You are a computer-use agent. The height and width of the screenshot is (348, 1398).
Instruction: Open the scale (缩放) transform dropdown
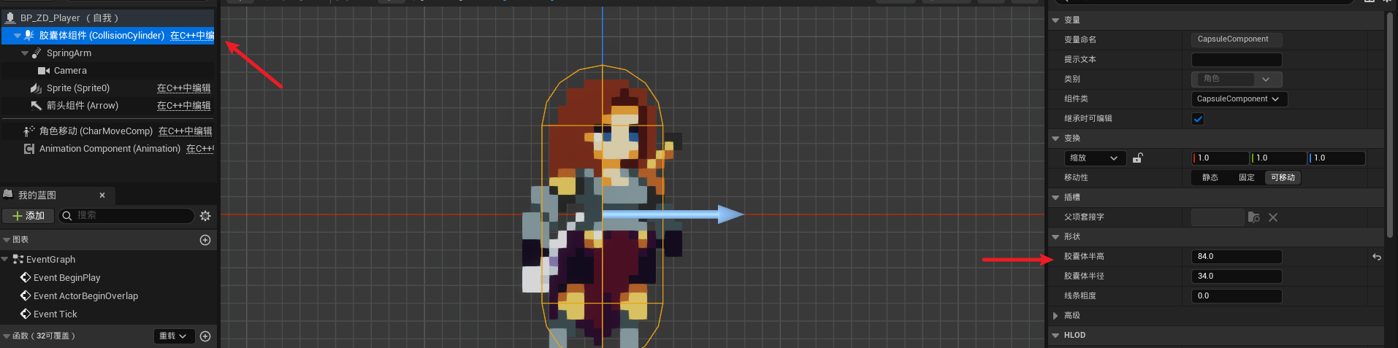coord(1093,158)
